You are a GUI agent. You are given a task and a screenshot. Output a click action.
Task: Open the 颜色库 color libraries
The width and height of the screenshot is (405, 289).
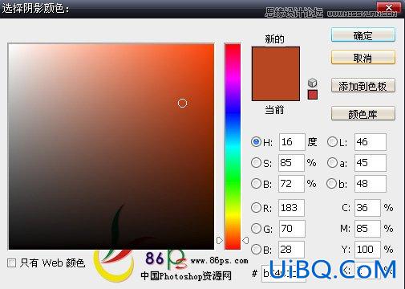click(x=363, y=114)
